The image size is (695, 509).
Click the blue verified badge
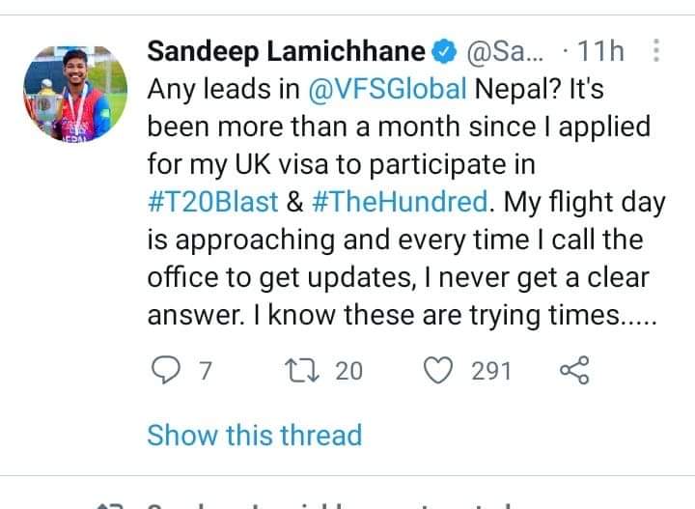[x=443, y=51]
